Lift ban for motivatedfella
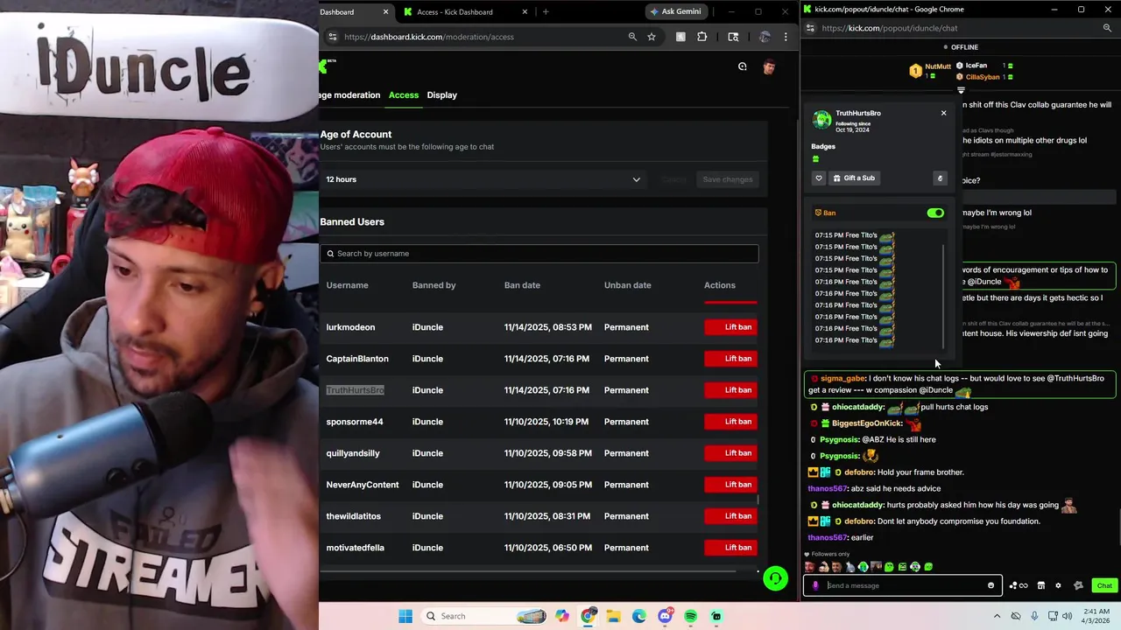The width and height of the screenshot is (1121, 630). 730,548
